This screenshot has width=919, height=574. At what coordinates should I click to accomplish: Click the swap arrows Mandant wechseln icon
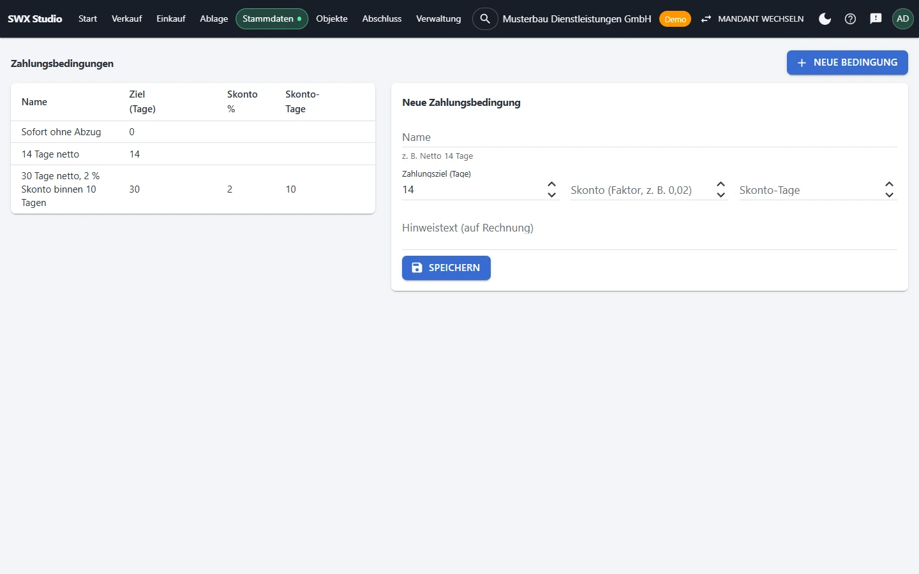pos(706,19)
